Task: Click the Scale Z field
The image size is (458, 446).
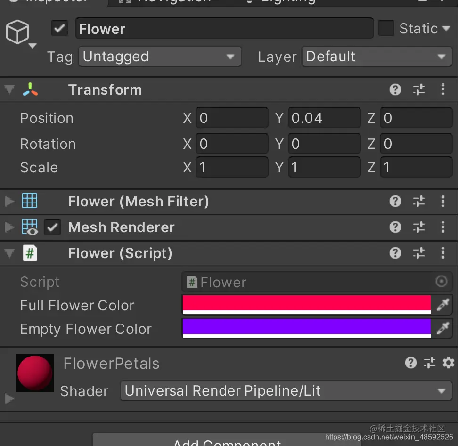Action: 416,167
